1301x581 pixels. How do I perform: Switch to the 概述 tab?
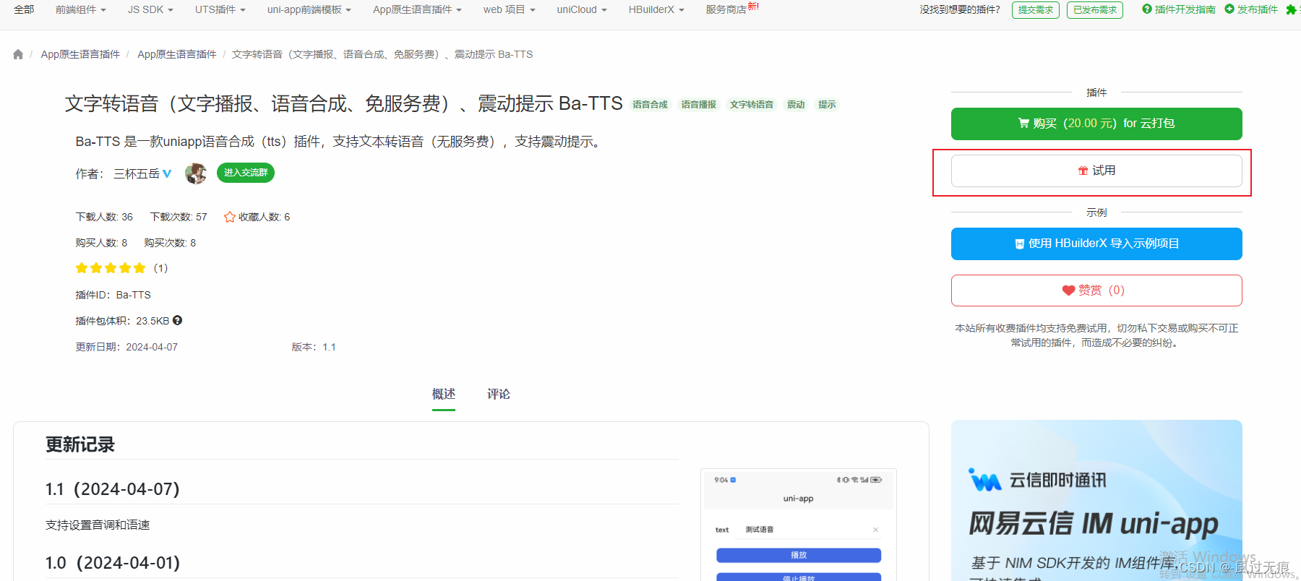(x=444, y=394)
